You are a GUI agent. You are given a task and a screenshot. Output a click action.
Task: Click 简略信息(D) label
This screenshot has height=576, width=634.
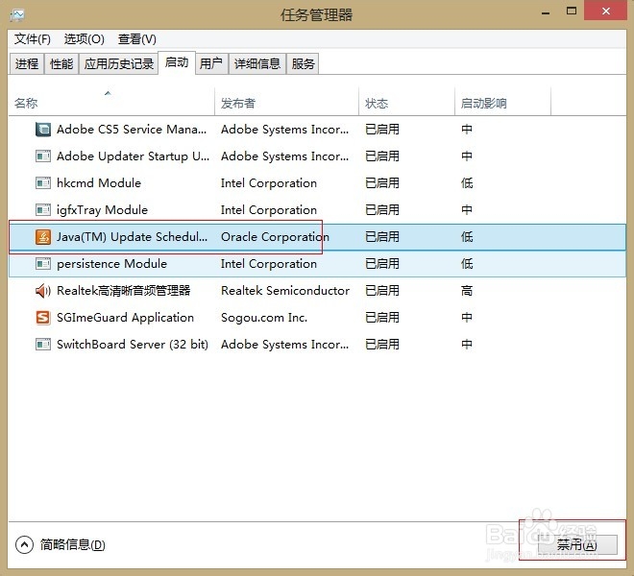coord(72,545)
